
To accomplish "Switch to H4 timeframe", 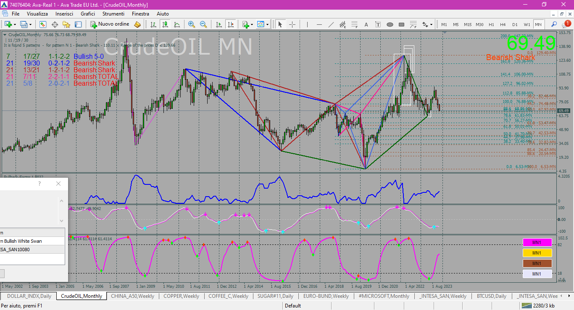I will tap(503, 24).
